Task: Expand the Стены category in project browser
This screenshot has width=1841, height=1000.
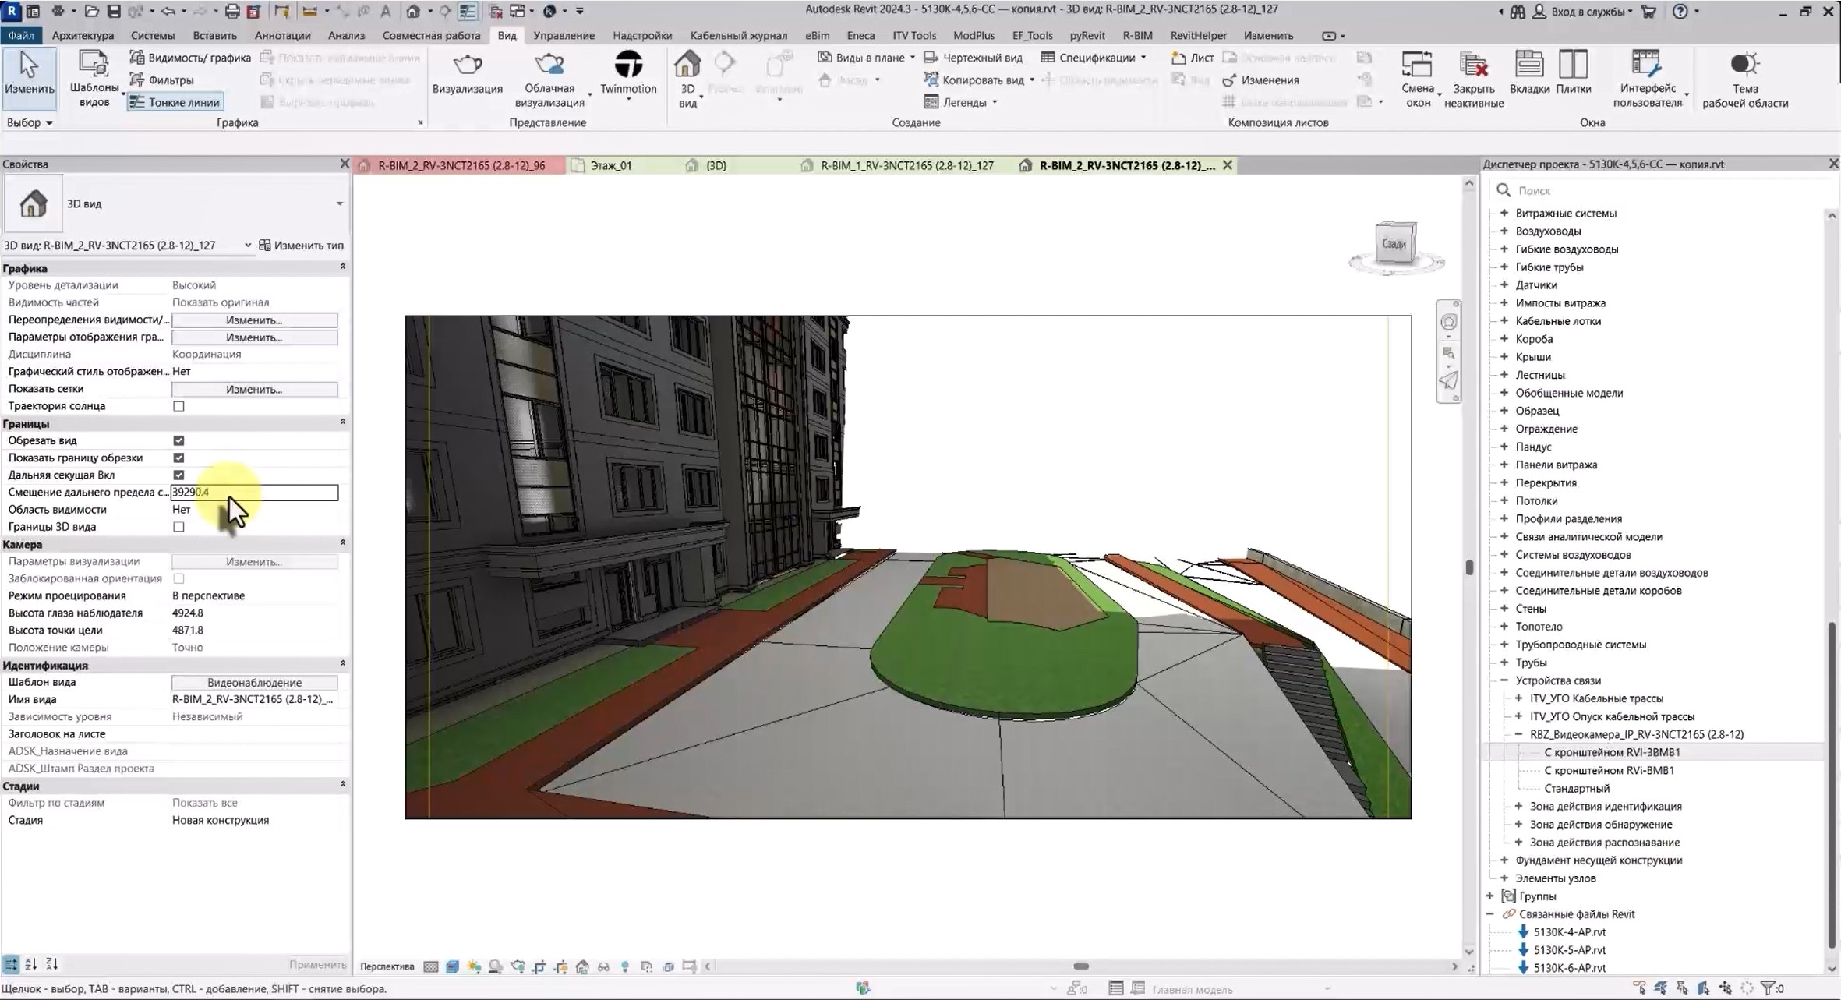Action: coord(1503,608)
